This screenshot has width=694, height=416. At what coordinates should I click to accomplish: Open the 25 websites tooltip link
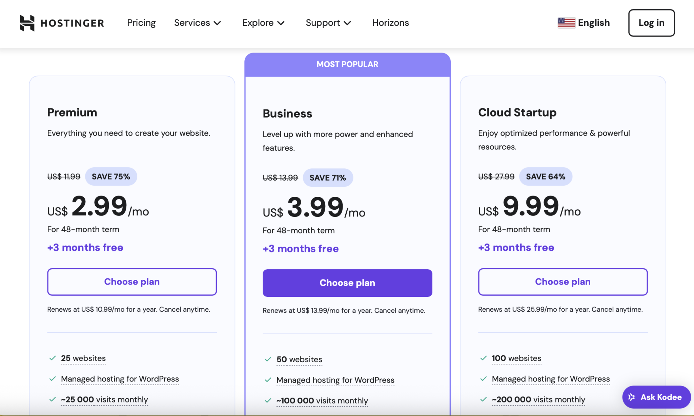83,358
